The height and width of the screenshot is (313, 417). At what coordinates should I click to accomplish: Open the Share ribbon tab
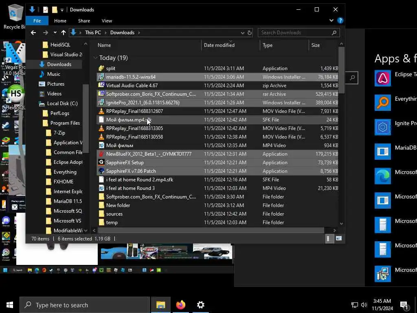84,21
